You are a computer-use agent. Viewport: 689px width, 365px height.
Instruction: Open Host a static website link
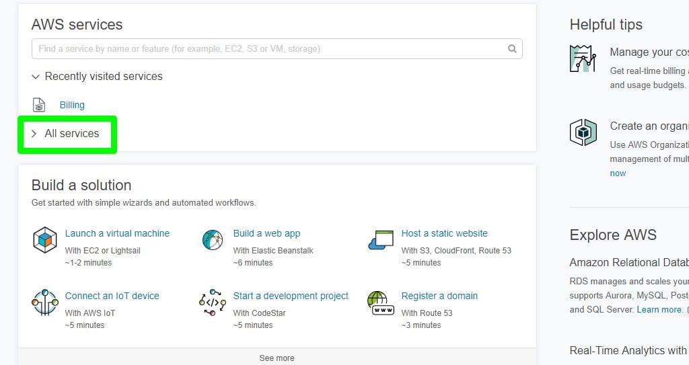point(444,233)
